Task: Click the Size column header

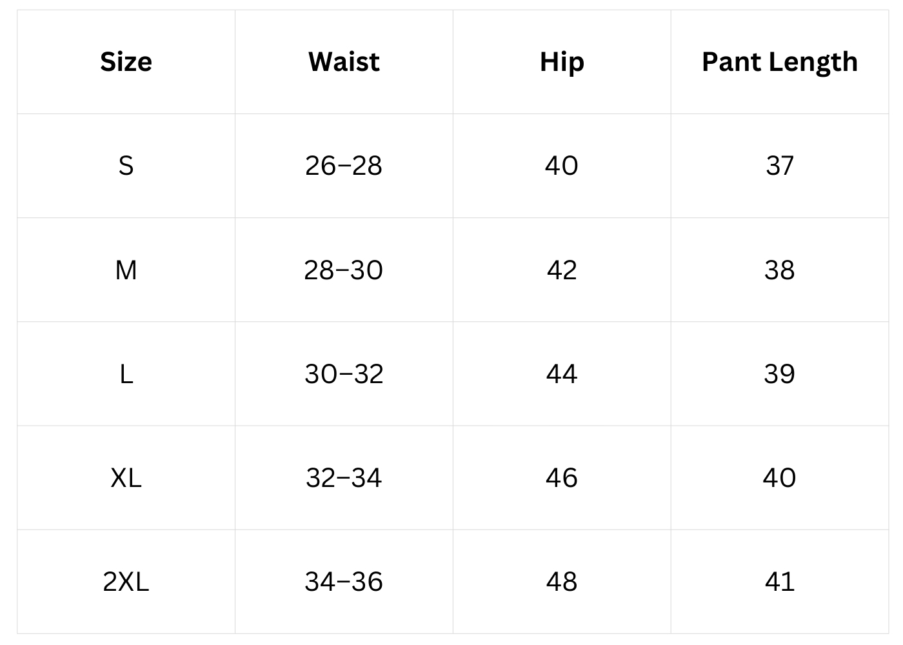Action: (x=126, y=62)
